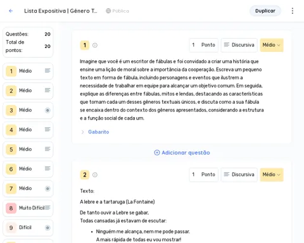Click the Lista Expositiva title
This screenshot has width=304, height=243.
[x=61, y=11]
